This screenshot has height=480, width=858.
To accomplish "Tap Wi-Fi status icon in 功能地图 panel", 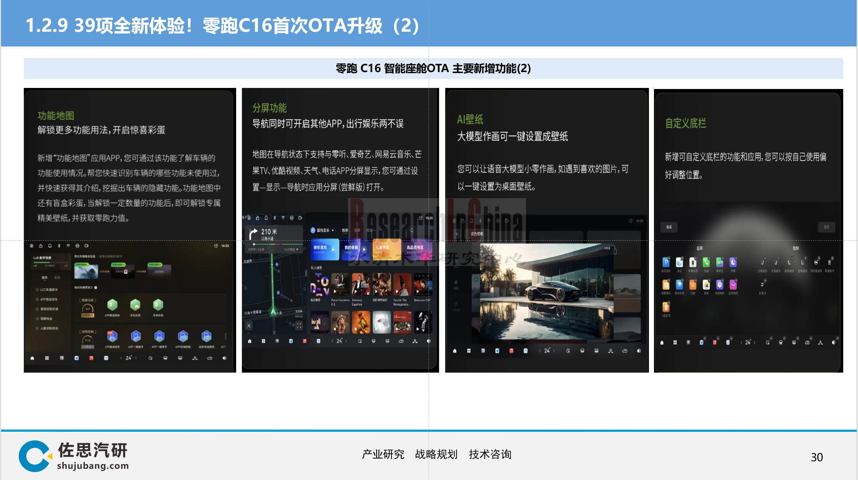I will point(68,246).
